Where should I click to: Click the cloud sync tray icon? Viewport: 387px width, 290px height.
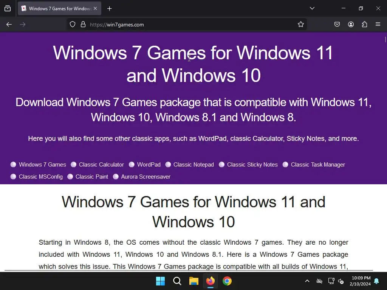click(319, 281)
